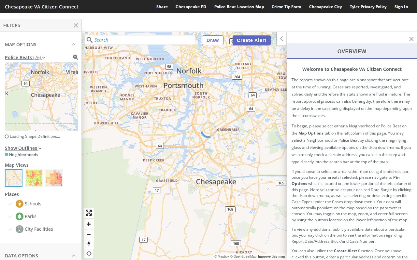This screenshot has width=417, height=260.
Task: Open the Police Beats dropdown
Action: [25, 58]
